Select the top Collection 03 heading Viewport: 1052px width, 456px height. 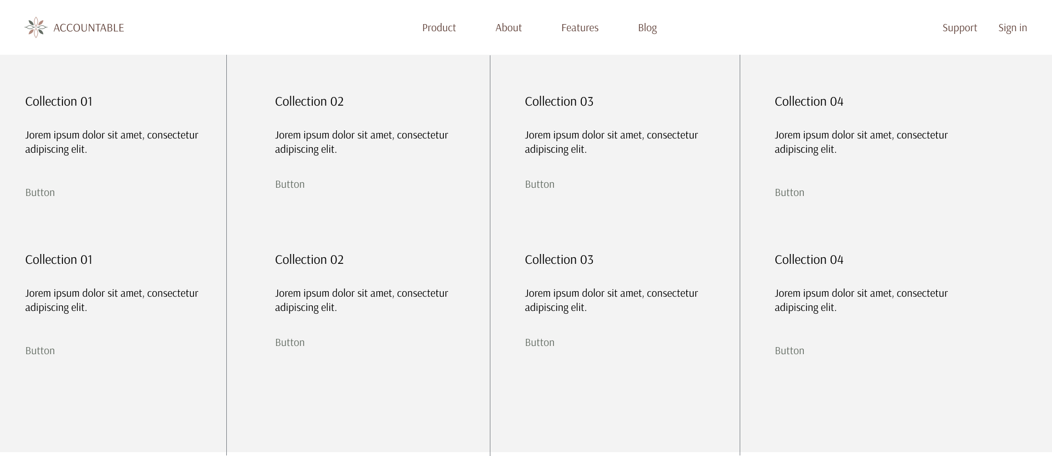point(559,101)
